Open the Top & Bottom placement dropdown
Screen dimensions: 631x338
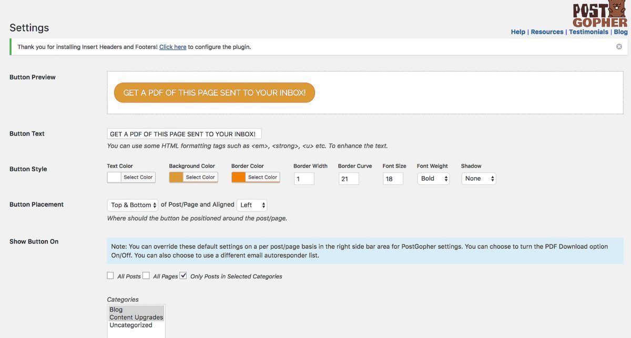point(133,205)
